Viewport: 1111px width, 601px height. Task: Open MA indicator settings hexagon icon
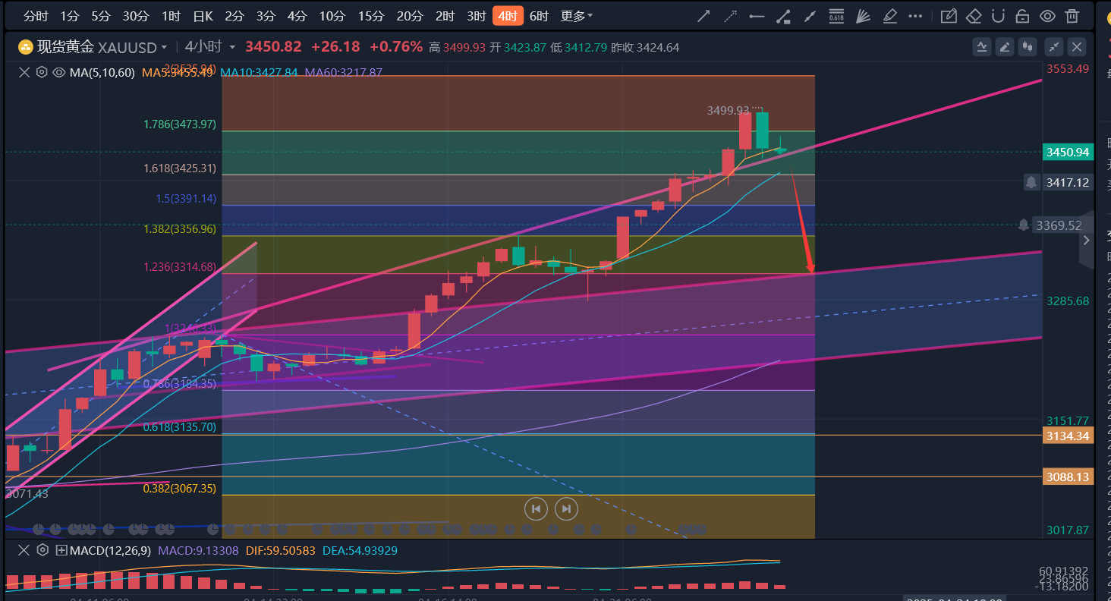coord(42,72)
